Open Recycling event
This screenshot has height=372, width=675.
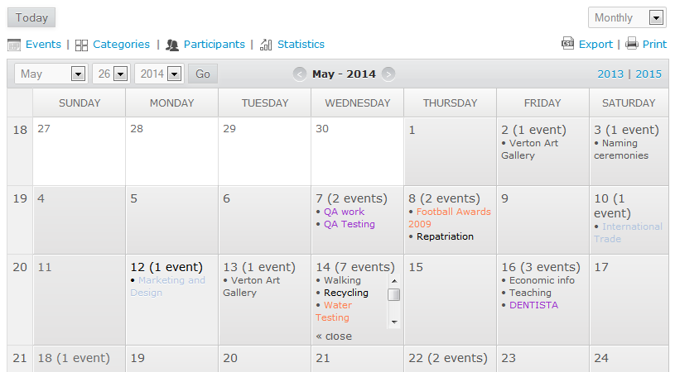pos(346,293)
